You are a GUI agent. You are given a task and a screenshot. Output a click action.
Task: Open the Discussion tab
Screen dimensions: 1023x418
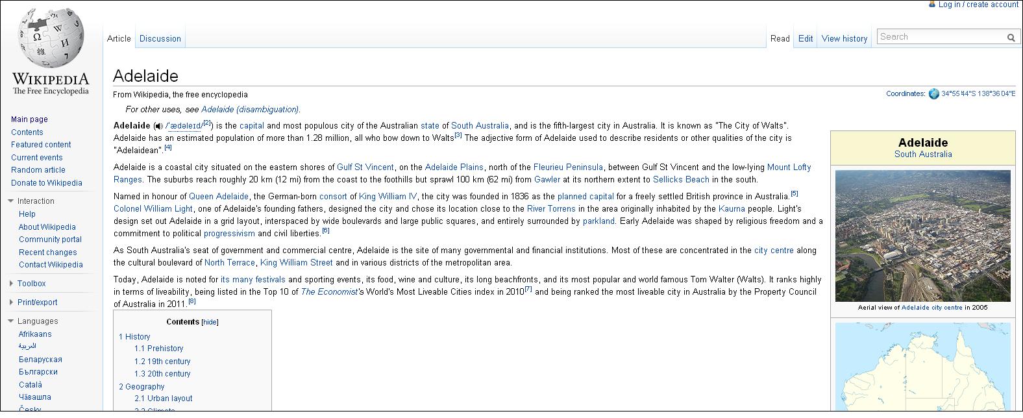point(160,39)
